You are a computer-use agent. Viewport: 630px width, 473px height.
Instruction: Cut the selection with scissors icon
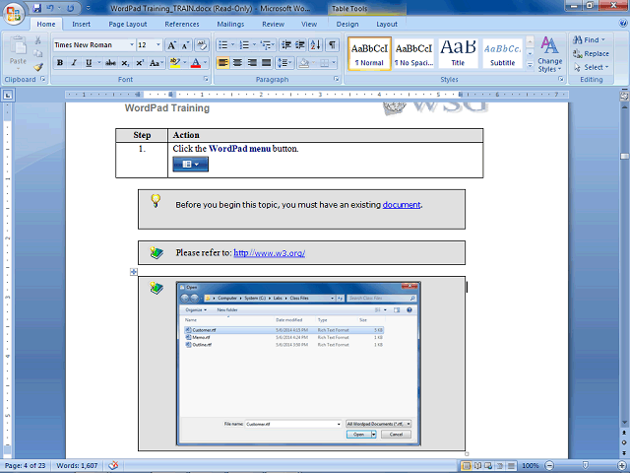click(x=38, y=40)
